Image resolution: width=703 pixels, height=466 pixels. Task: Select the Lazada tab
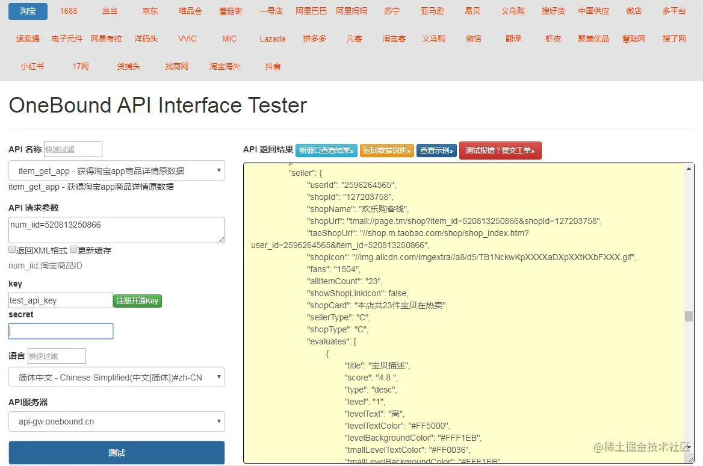[272, 39]
